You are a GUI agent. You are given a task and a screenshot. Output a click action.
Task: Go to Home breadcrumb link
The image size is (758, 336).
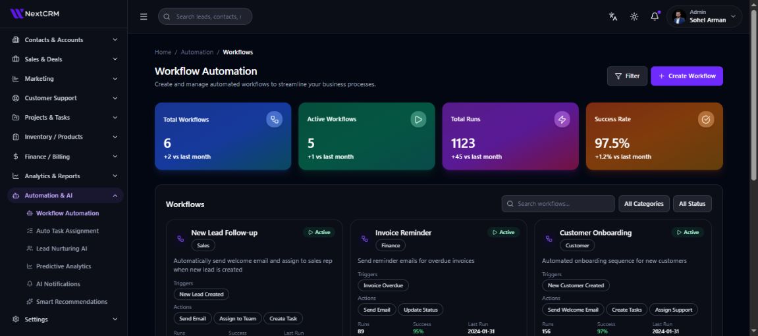163,52
